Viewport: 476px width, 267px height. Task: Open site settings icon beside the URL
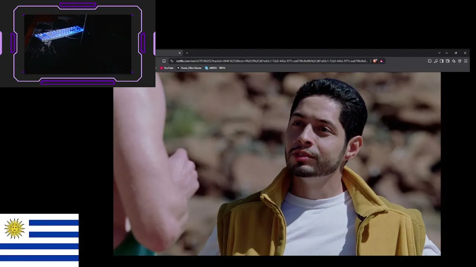click(x=171, y=61)
